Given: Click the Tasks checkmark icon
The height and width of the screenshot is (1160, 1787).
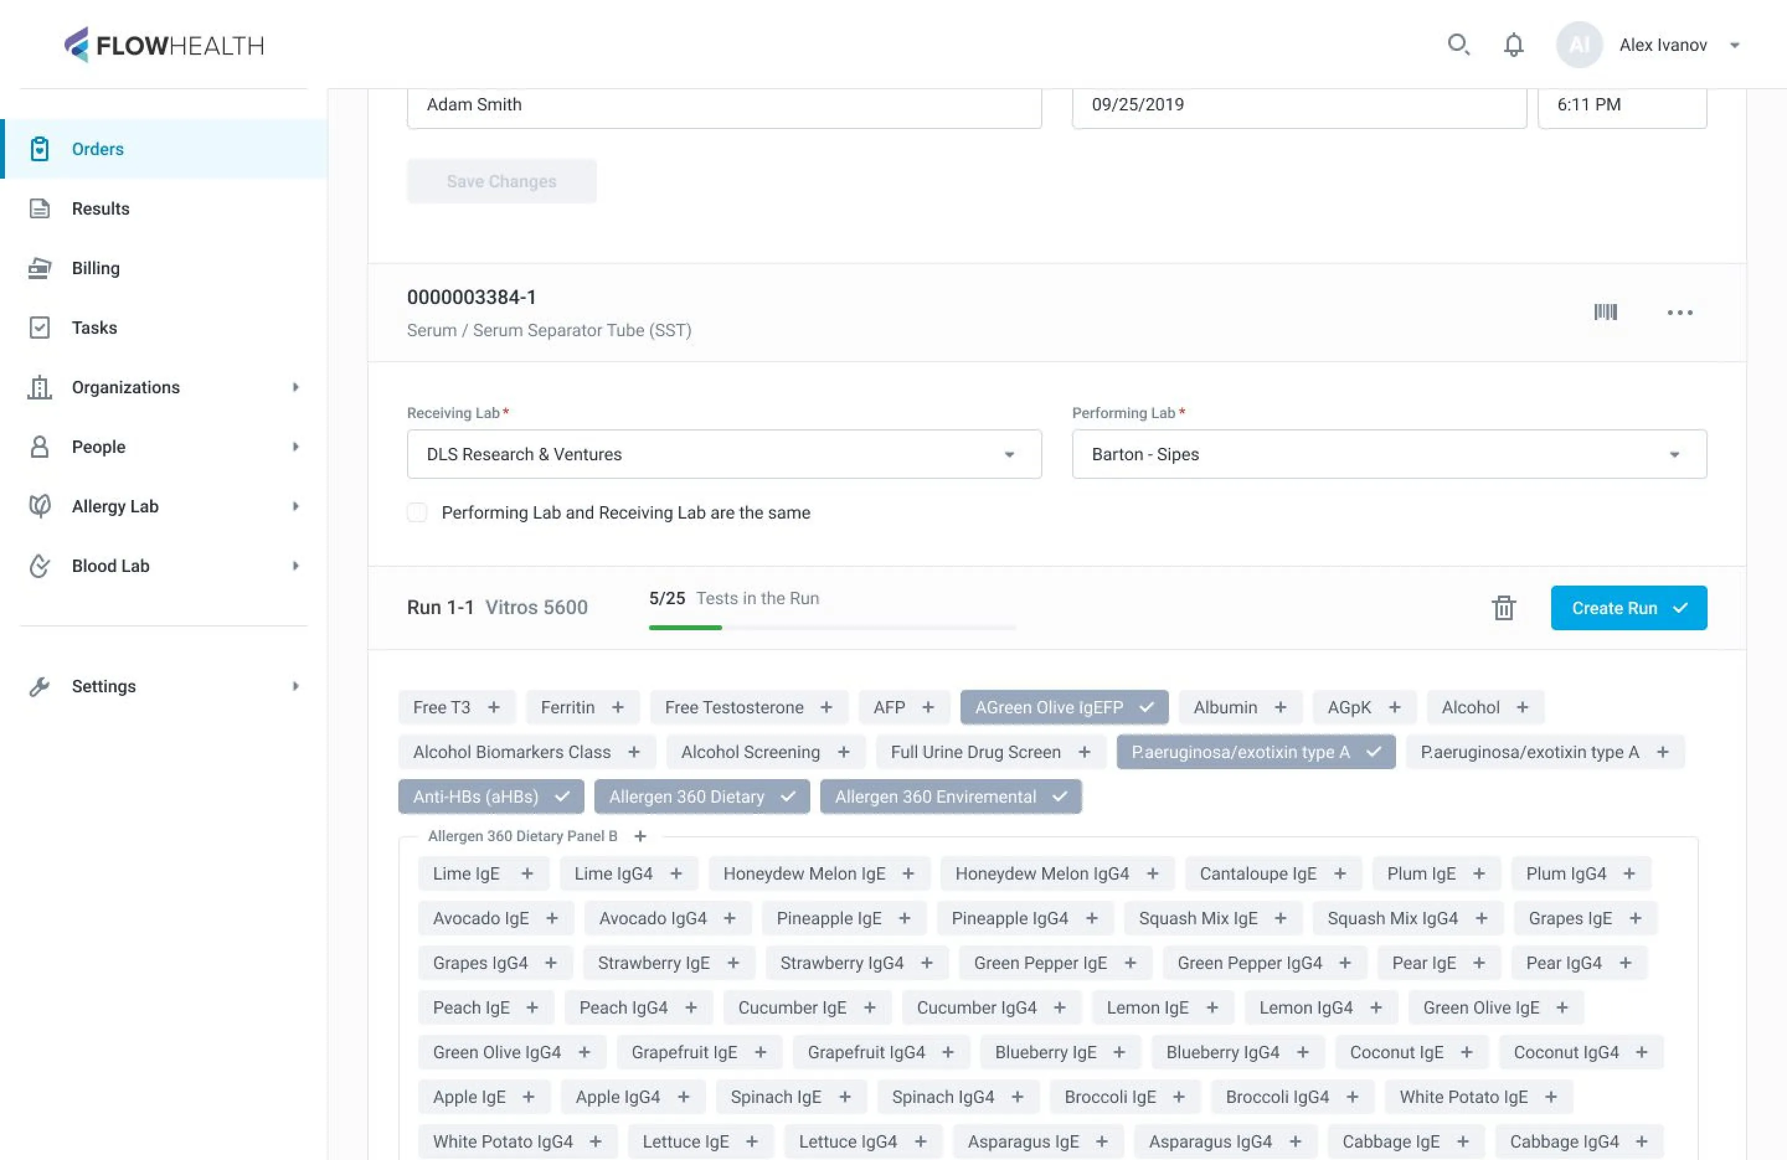Looking at the screenshot, I should pos(40,328).
